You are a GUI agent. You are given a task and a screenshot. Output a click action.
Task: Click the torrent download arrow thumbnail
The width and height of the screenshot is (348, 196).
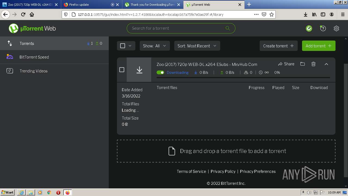(x=139, y=70)
